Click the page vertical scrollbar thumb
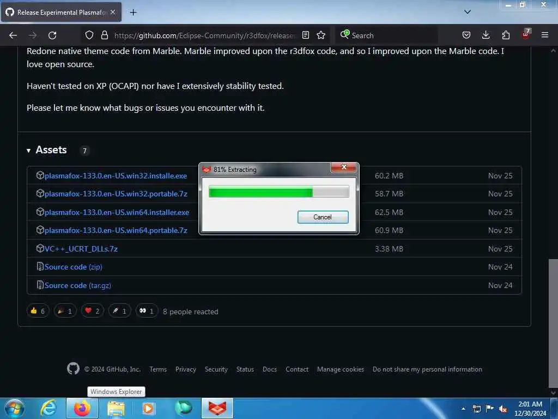 point(553,323)
